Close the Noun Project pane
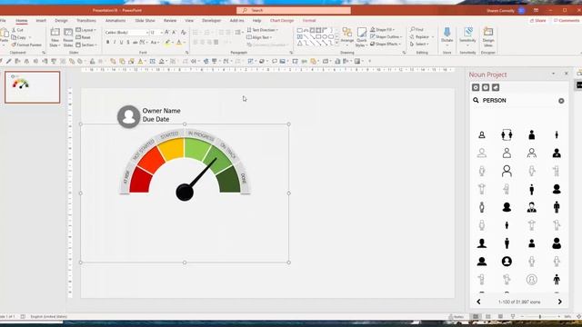Image resolution: width=582 pixels, height=327 pixels. pyautogui.click(x=566, y=74)
